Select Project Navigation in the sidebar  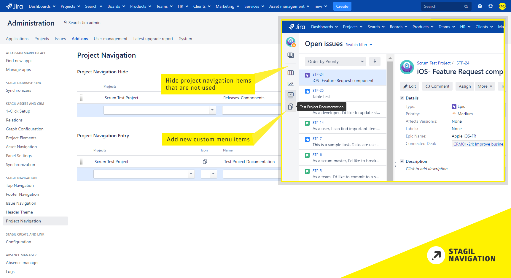[35, 221]
